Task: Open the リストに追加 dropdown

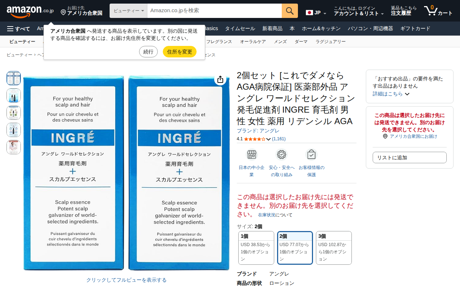Action: pyautogui.click(x=410, y=157)
